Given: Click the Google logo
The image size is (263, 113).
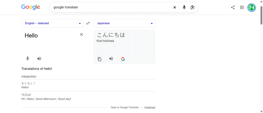Looking at the screenshot, I should [31, 7].
